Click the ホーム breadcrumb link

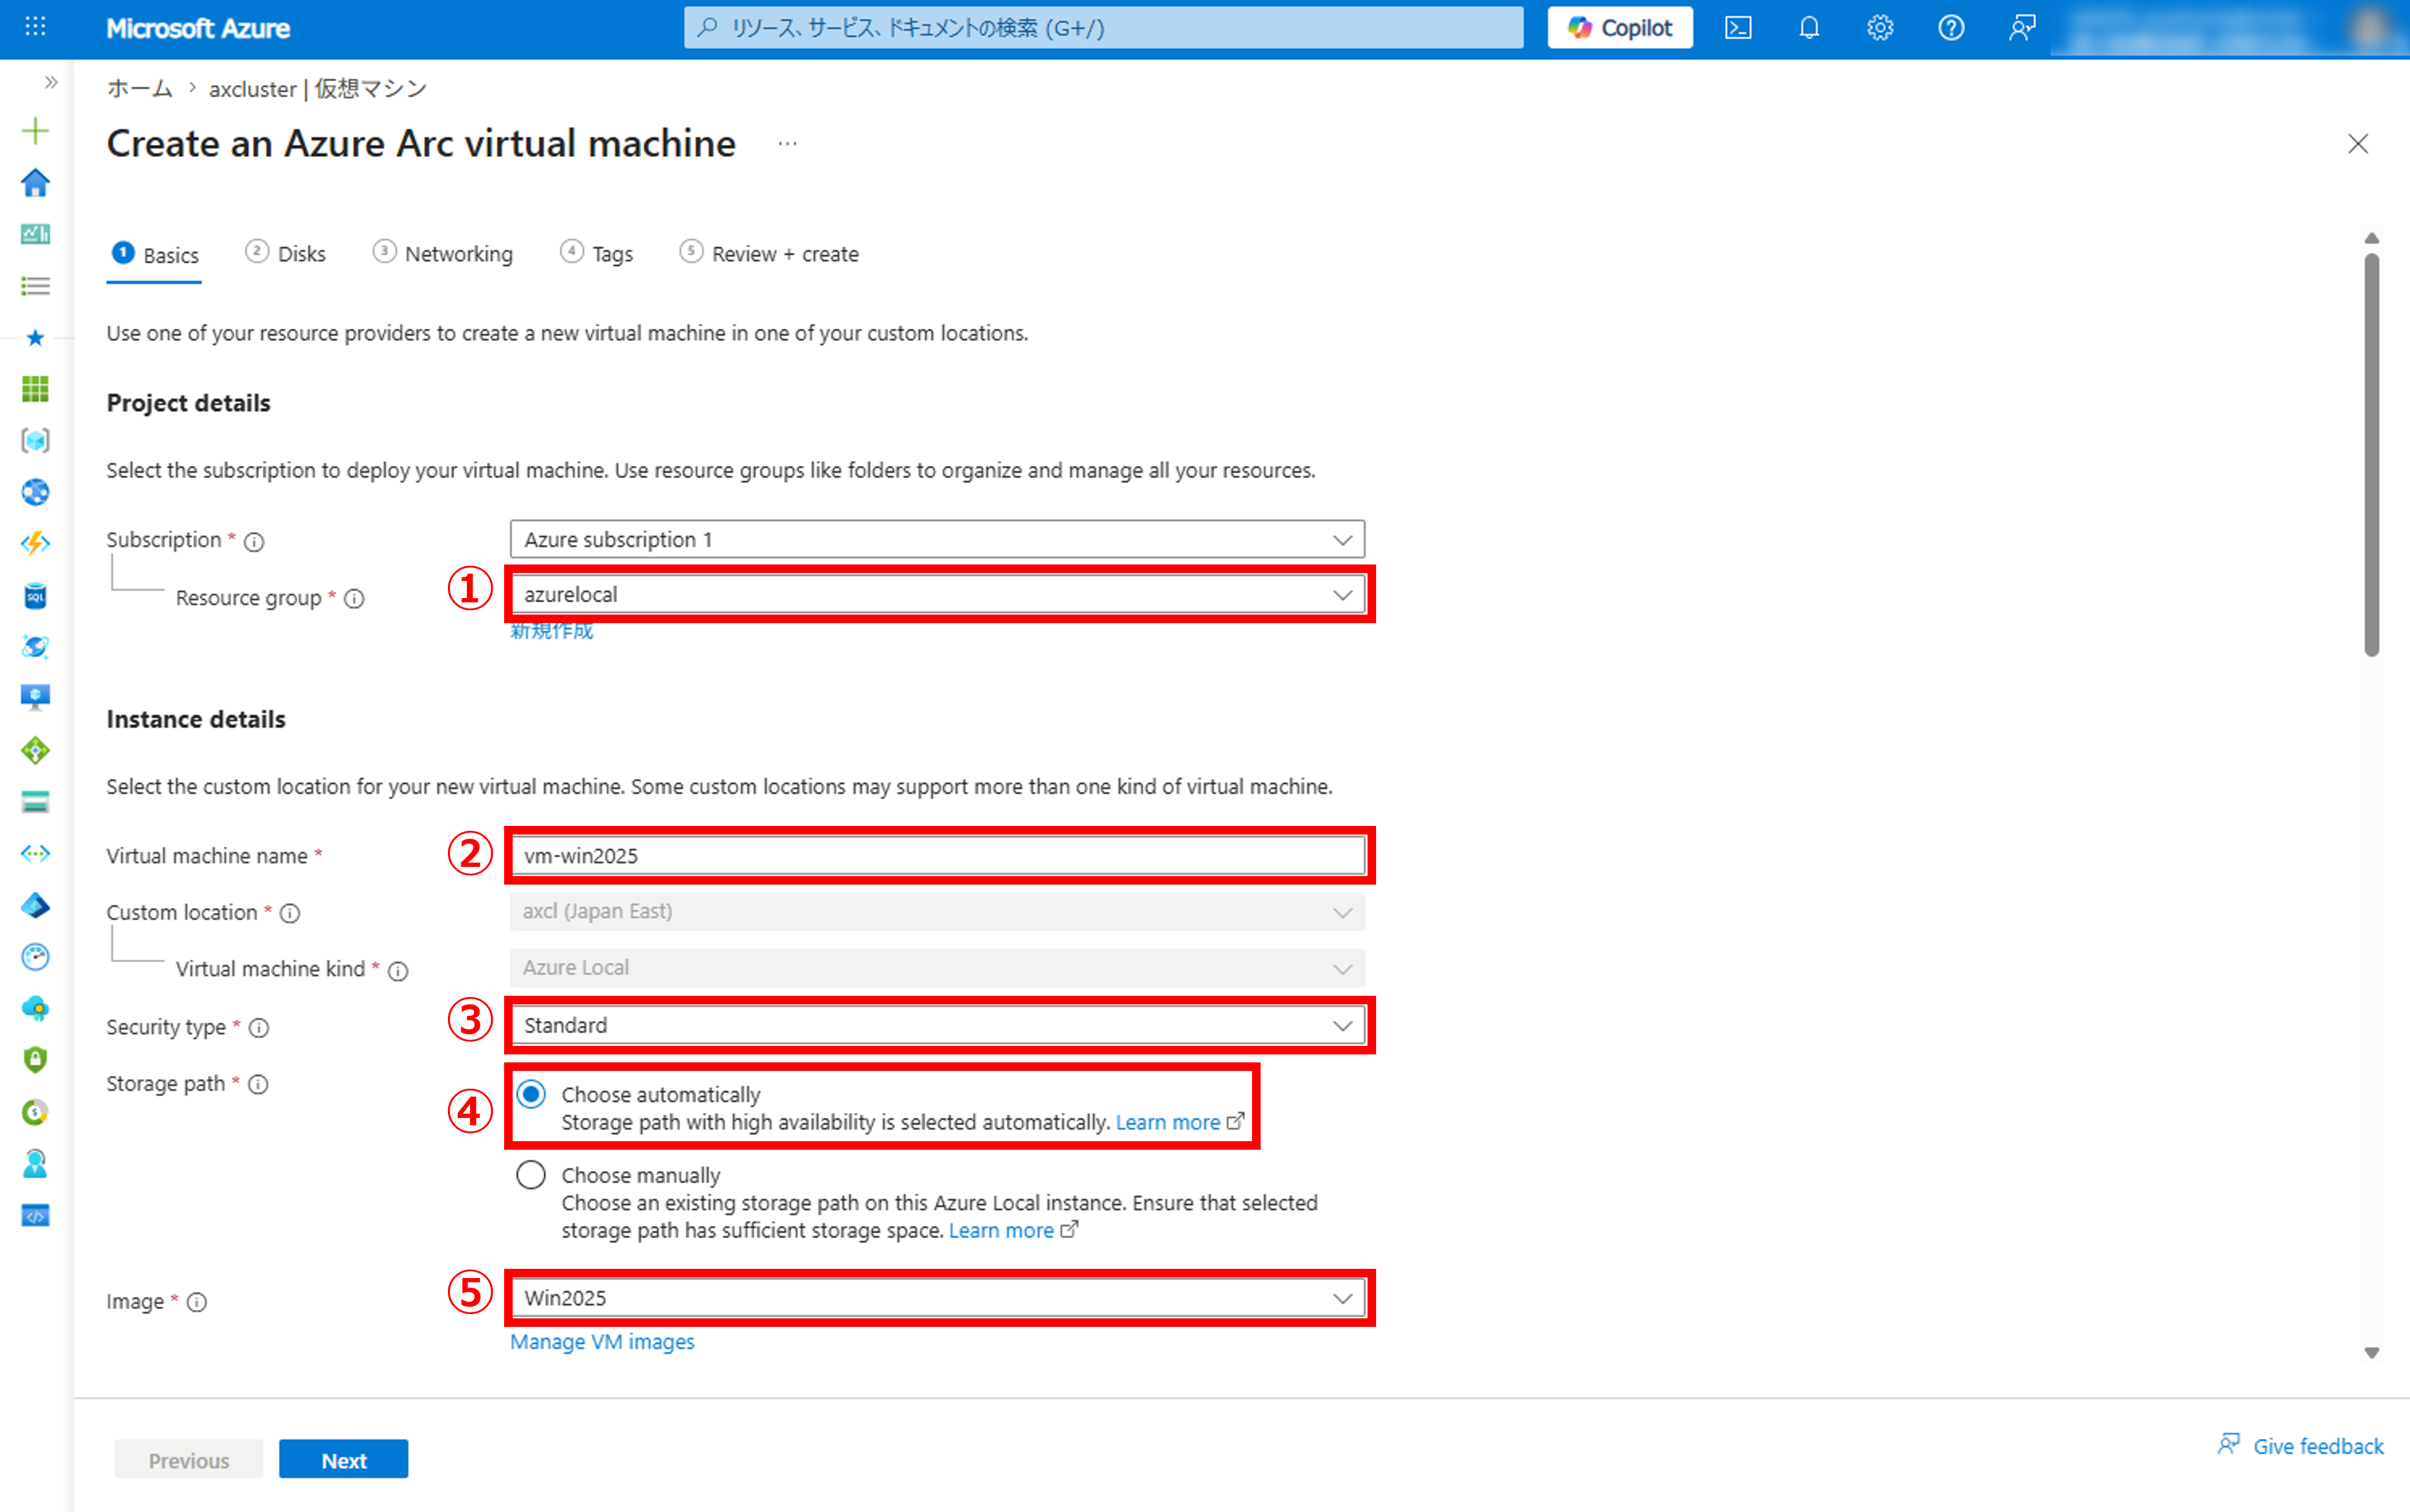pos(140,89)
